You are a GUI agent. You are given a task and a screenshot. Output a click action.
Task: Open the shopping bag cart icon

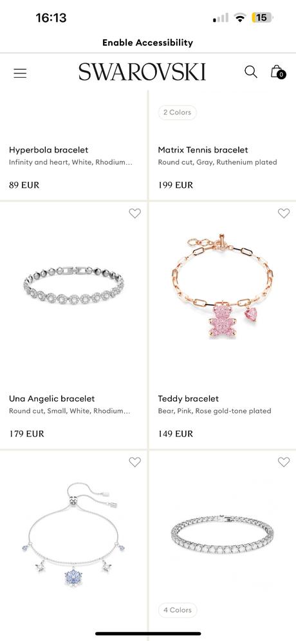(x=278, y=72)
